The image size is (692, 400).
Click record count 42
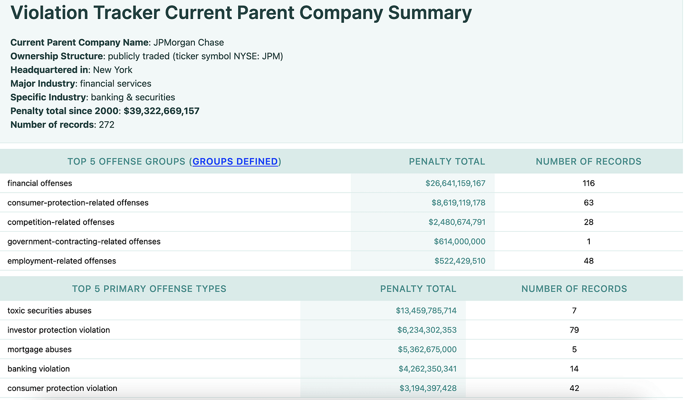pos(574,388)
